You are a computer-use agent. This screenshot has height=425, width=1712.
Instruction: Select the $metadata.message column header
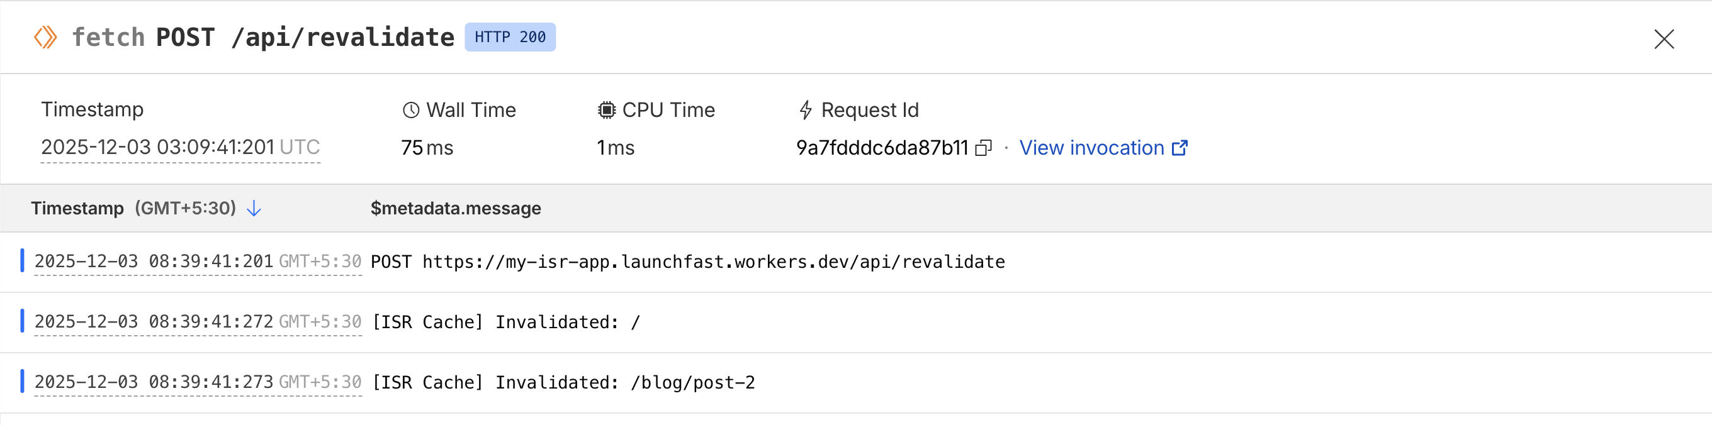pyautogui.click(x=456, y=208)
